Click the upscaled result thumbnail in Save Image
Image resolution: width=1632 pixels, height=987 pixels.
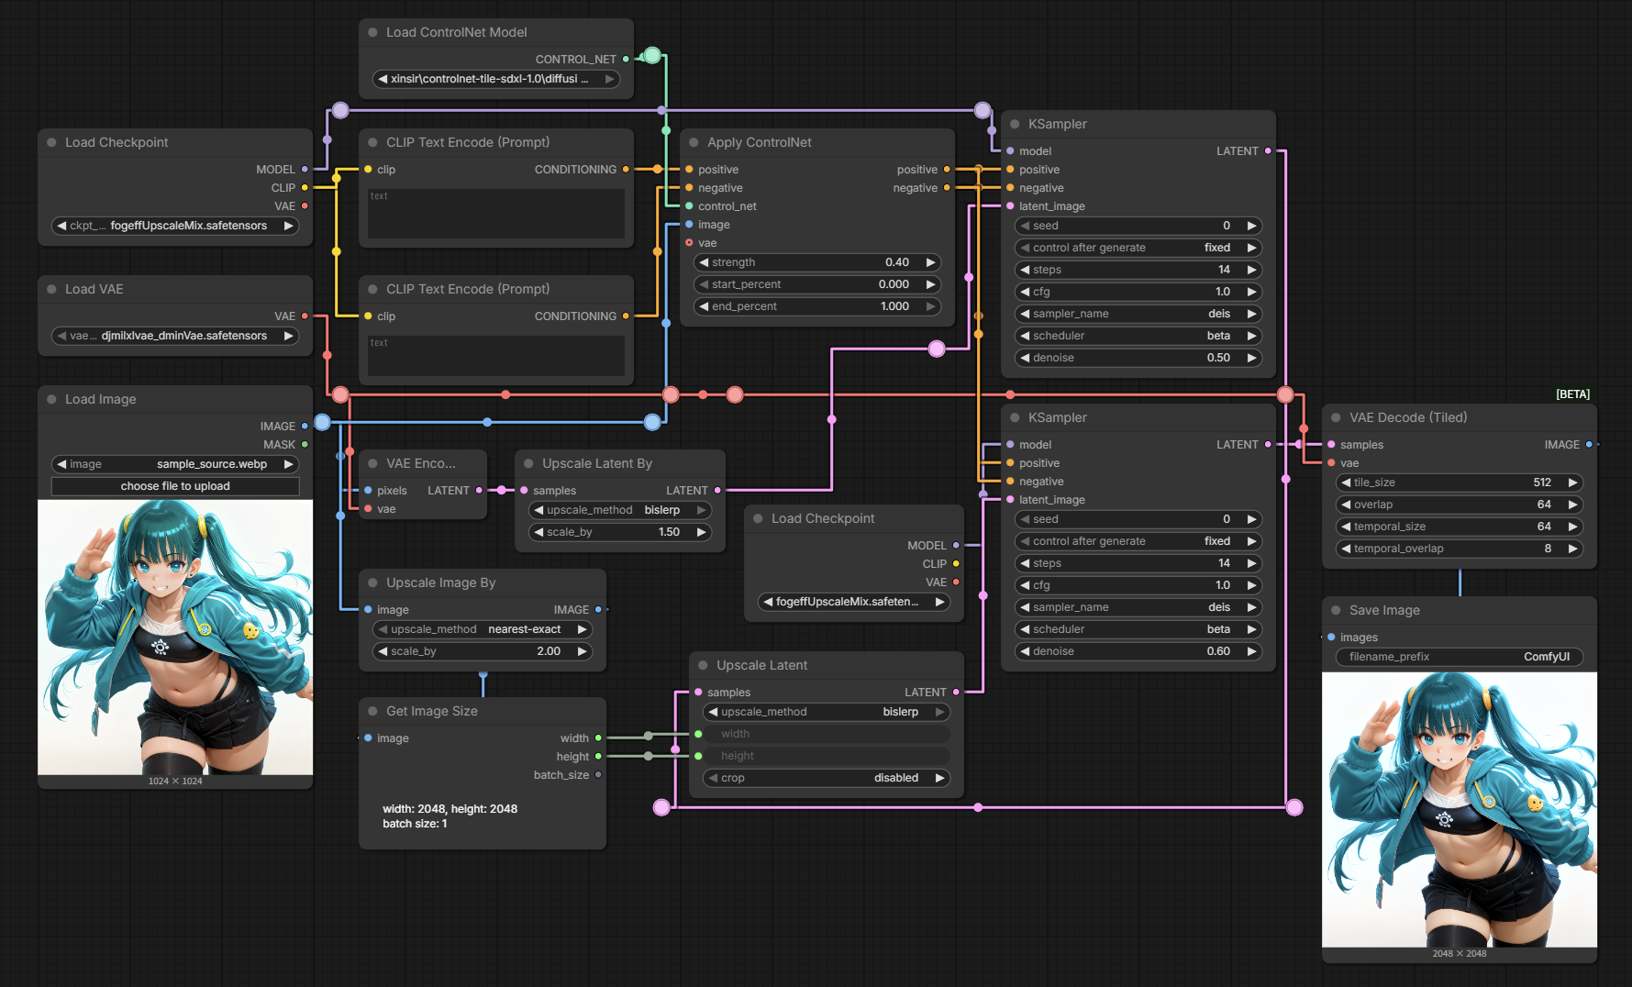click(x=1459, y=807)
